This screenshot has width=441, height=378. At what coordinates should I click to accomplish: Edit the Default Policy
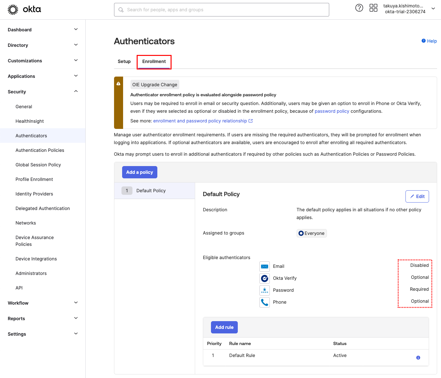(x=417, y=196)
